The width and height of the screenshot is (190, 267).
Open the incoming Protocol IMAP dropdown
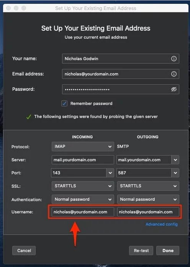(x=83, y=146)
